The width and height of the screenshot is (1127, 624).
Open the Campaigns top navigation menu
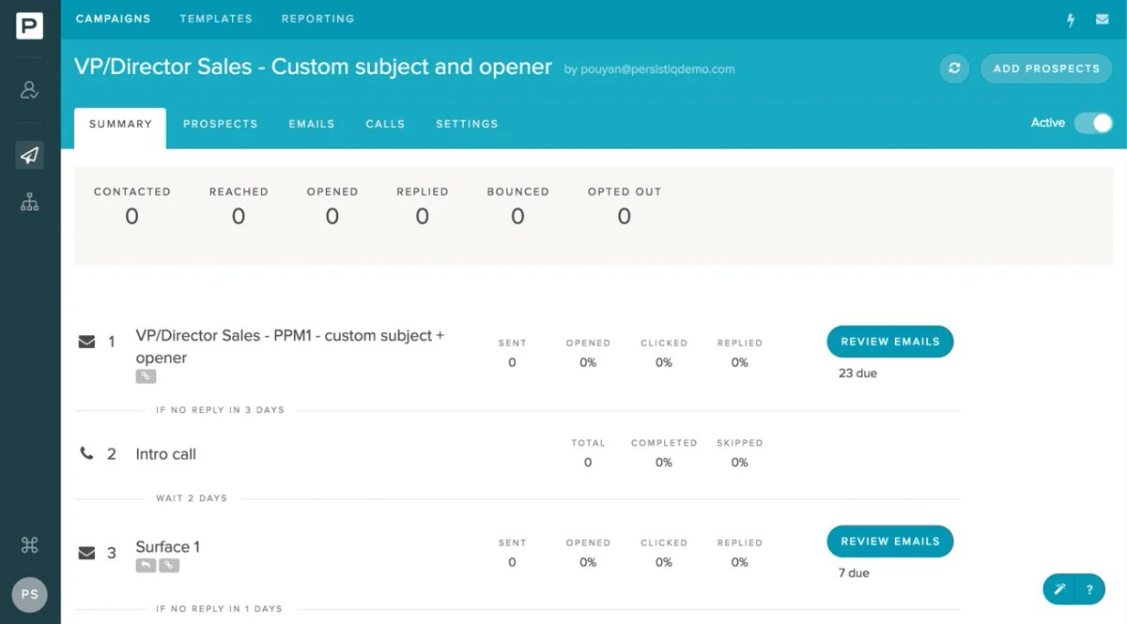tap(113, 19)
